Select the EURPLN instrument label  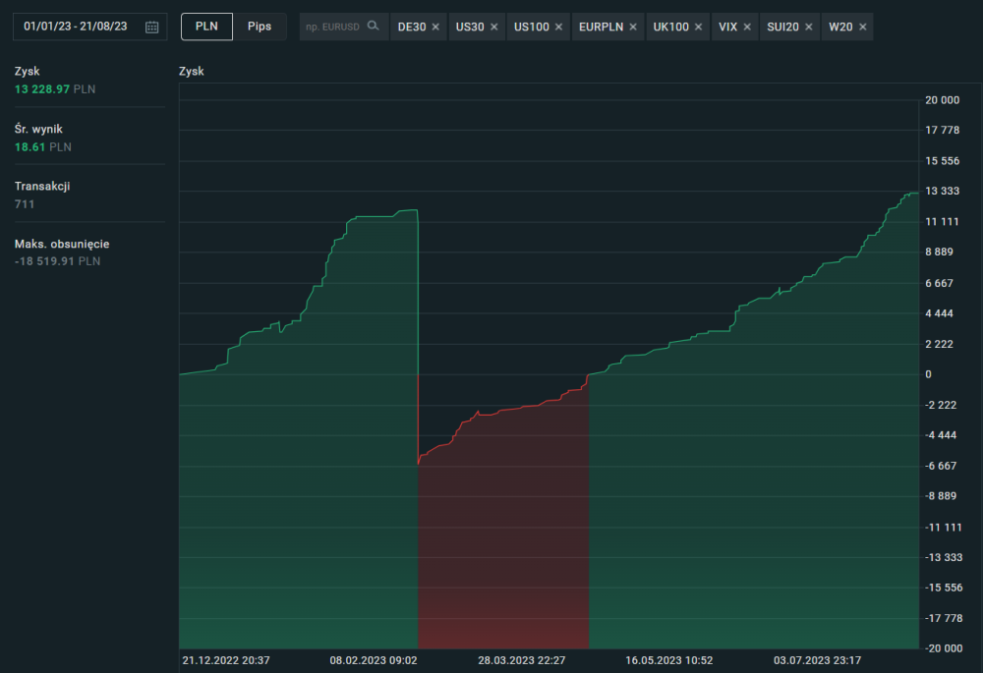(x=601, y=27)
